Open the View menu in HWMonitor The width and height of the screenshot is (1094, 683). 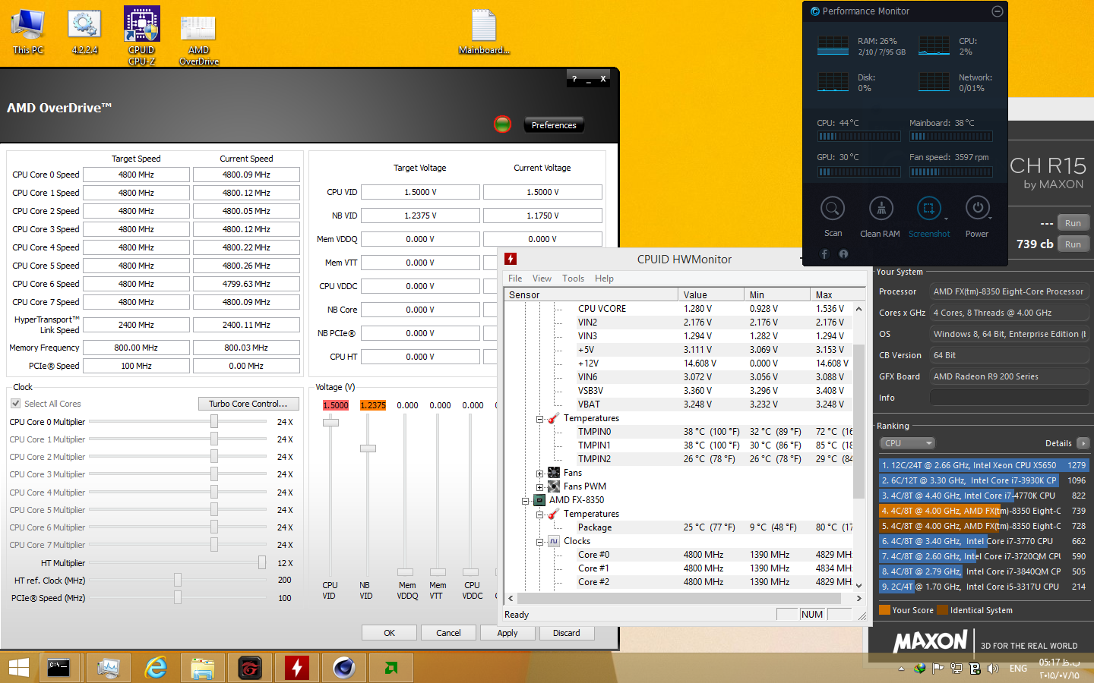(542, 279)
